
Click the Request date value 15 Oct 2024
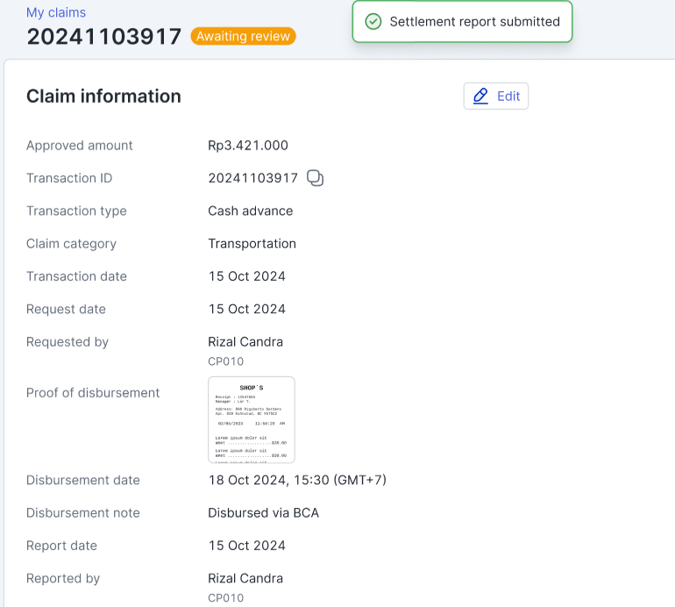coord(246,310)
